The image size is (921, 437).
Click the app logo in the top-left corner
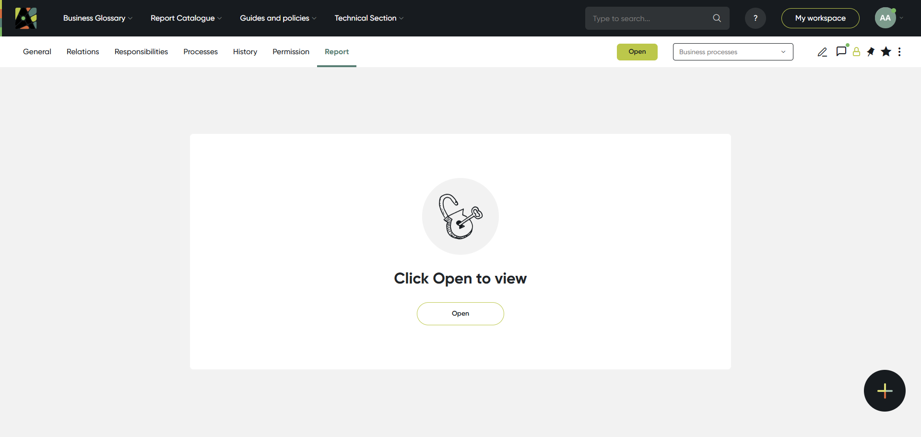26,18
